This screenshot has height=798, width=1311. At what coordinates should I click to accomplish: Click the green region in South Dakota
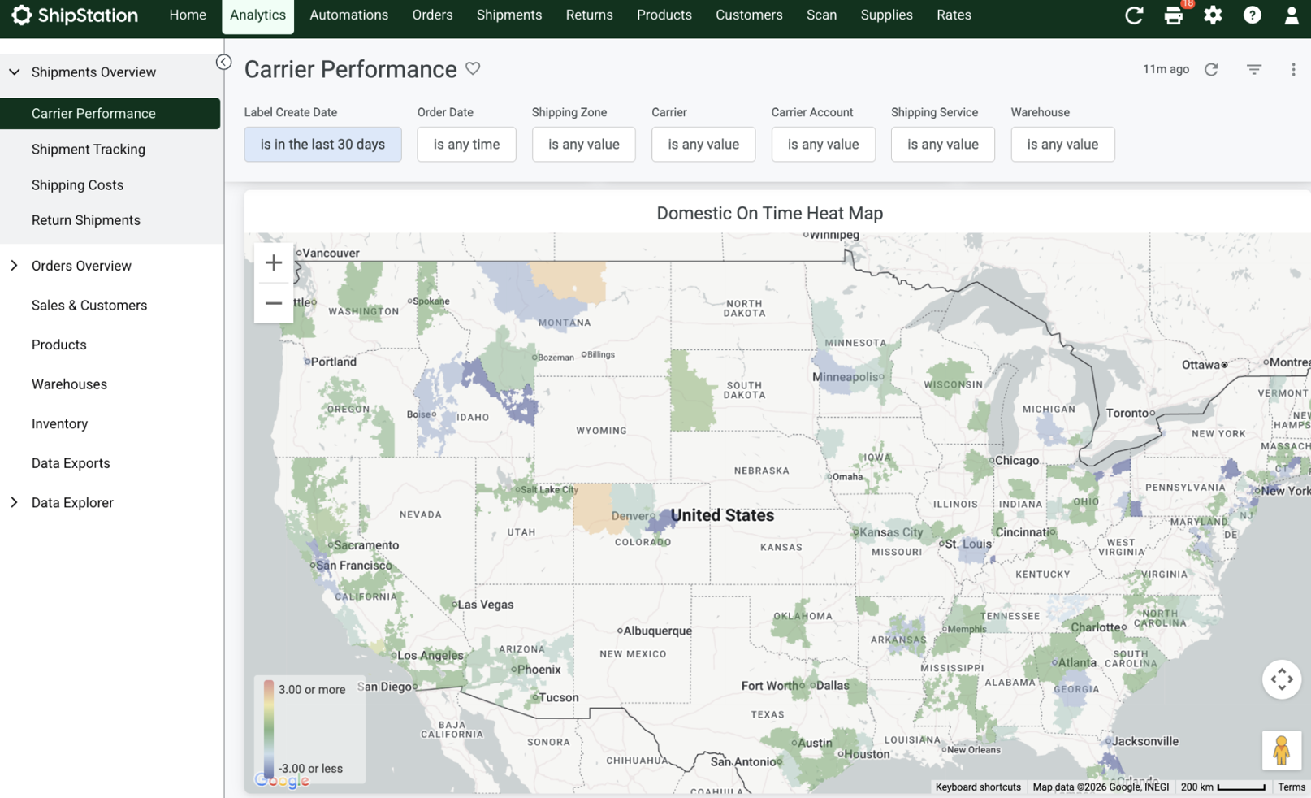coord(692,391)
